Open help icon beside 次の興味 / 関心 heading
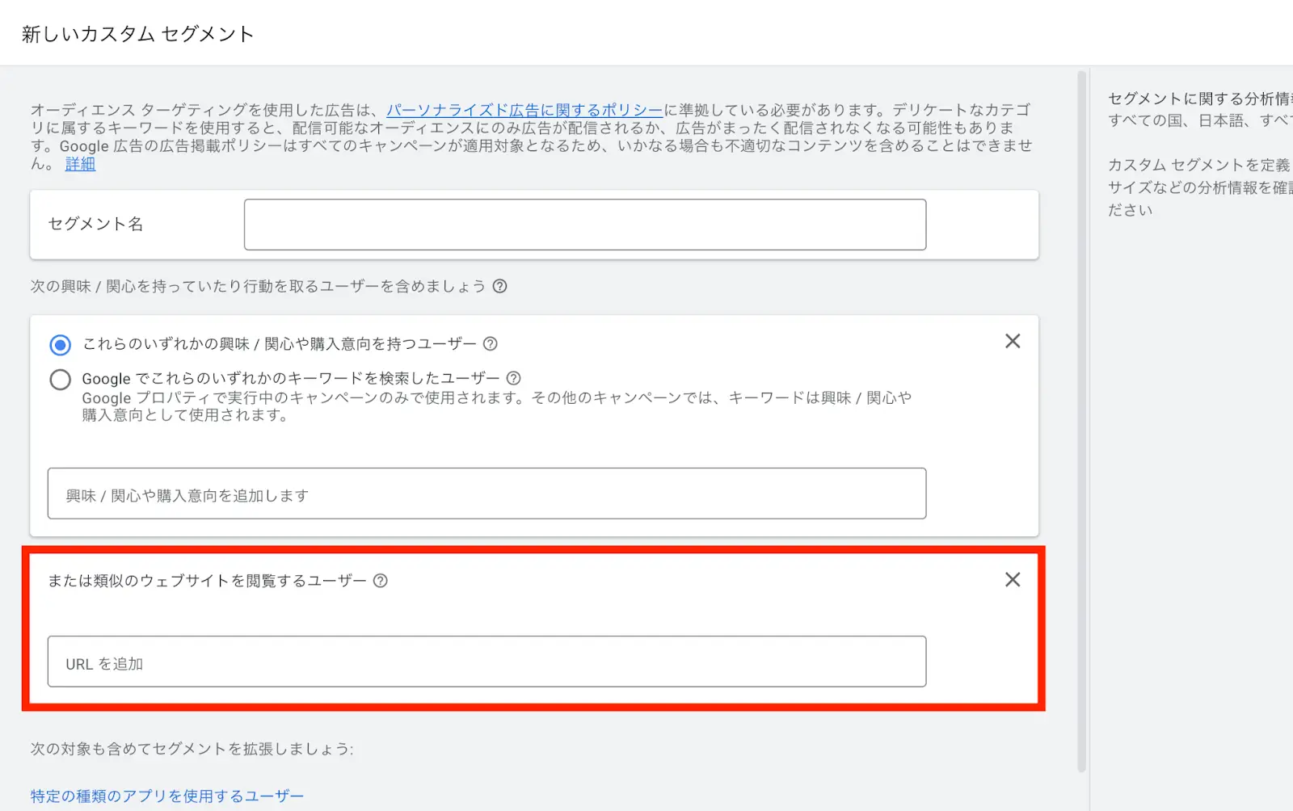The height and width of the screenshot is (811, 1293). pyautogui.click(x=499, y=286)
